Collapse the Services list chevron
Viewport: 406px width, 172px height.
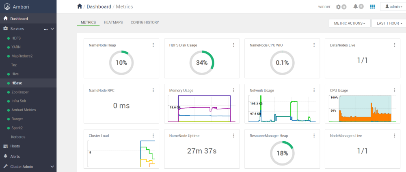pos(52,29)
